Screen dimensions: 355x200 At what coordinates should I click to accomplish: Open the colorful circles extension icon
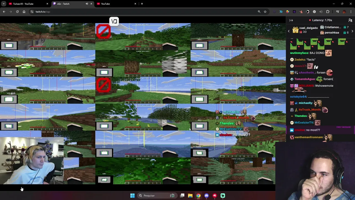tap(288, 12)
